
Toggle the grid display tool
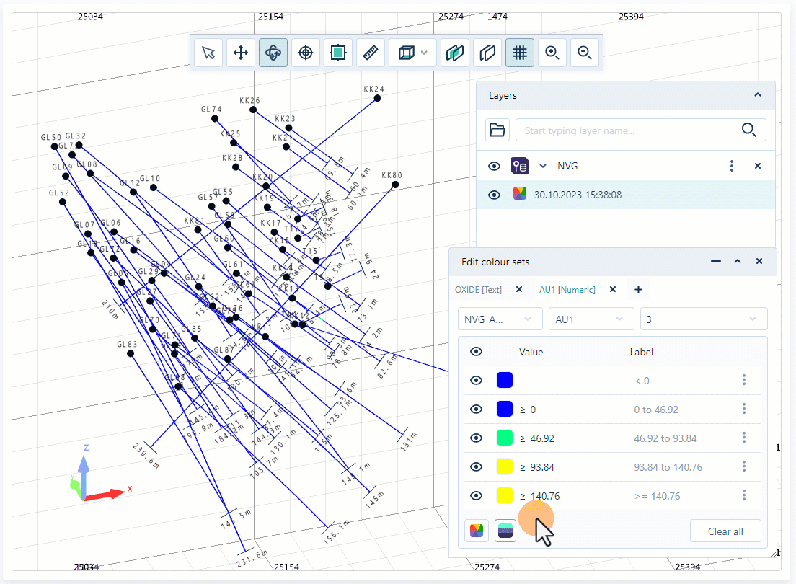(x=520, y=52)
